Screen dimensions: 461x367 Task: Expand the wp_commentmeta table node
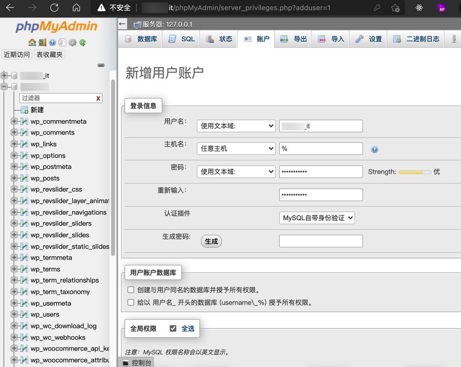coord(14,121)
